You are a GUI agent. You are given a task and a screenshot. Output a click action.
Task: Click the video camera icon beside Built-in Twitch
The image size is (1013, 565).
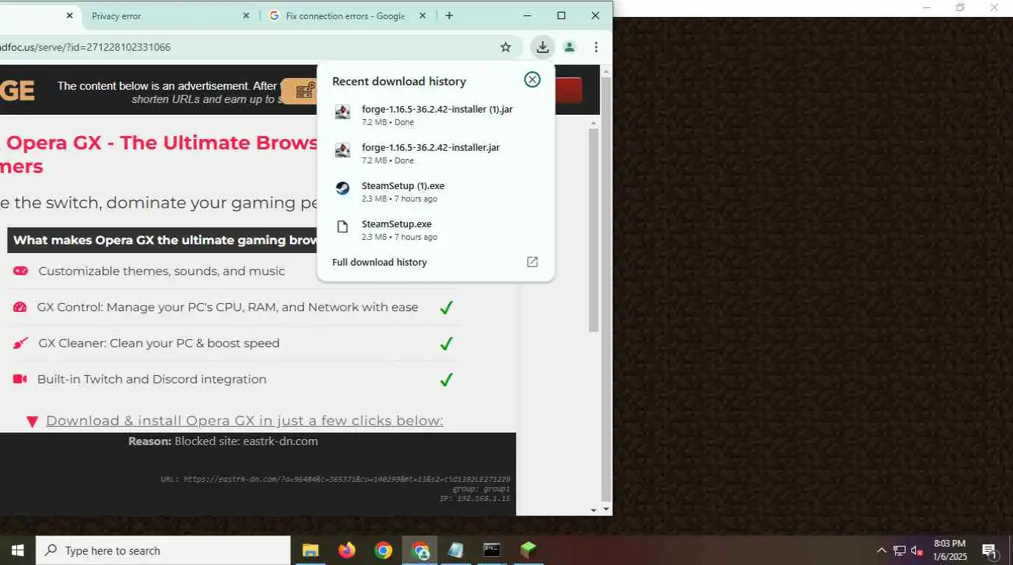(20, 379)
